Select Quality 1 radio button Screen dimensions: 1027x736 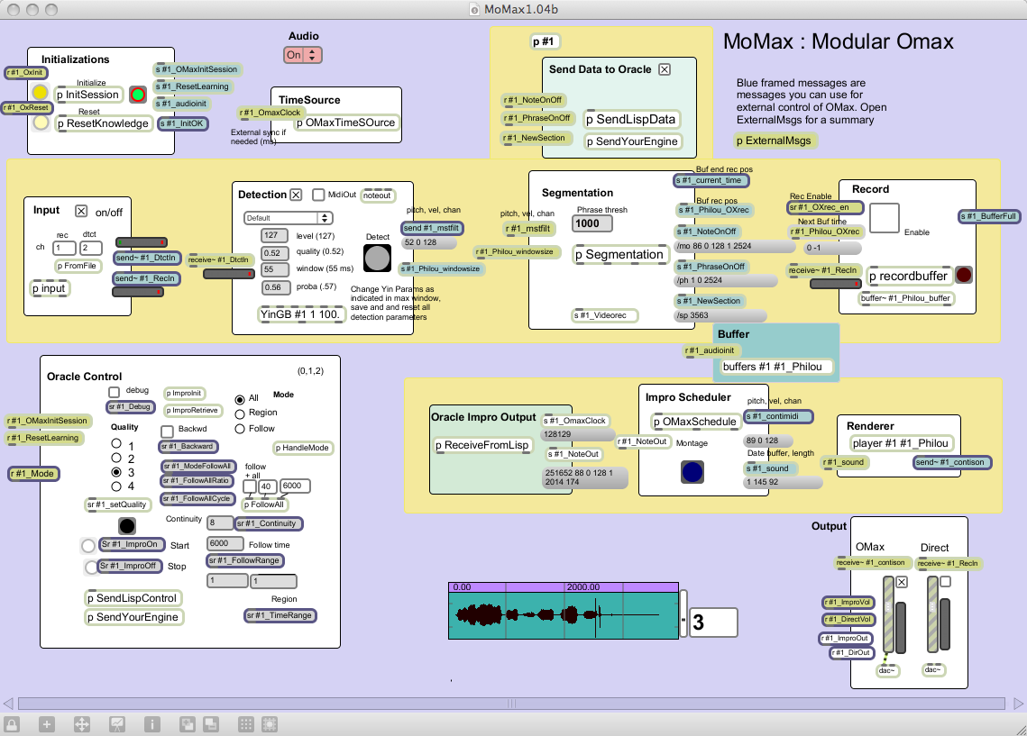tap(116, 443)
